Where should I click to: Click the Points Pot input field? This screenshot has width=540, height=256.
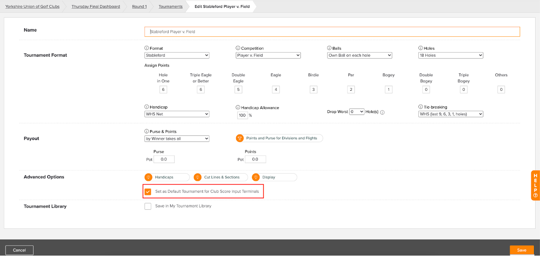coord(255,159)
